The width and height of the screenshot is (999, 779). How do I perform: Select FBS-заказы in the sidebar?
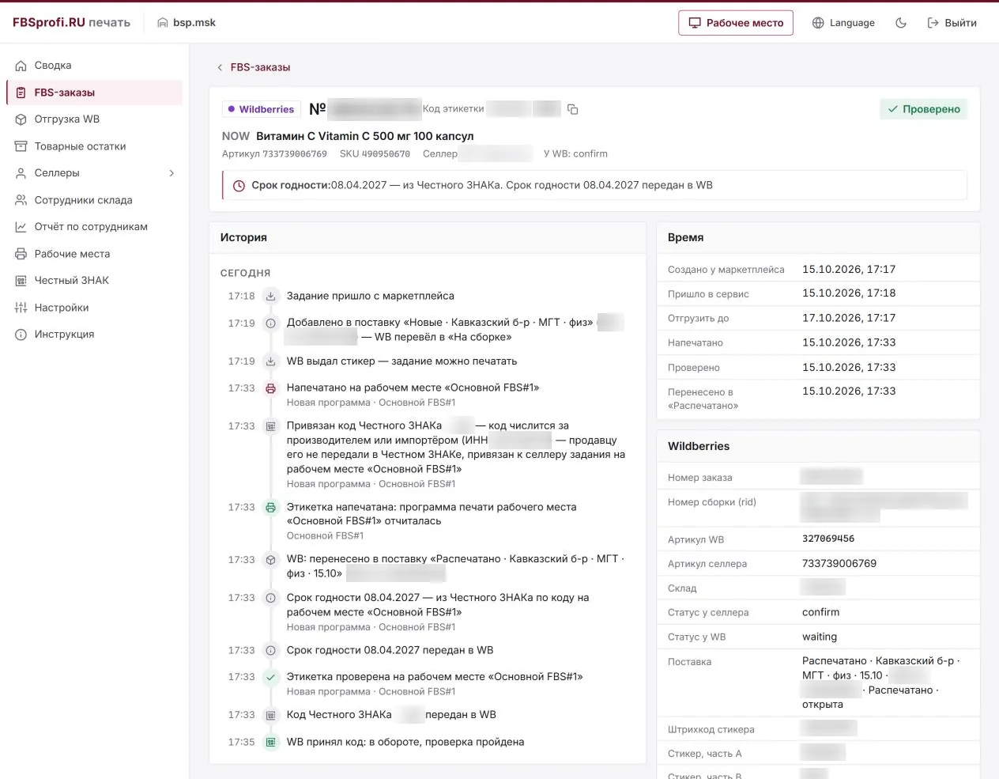tap(94, 93)
